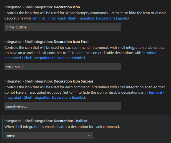
Task: Edit the primitive-dot input field
Action: [x=63, y=106]
